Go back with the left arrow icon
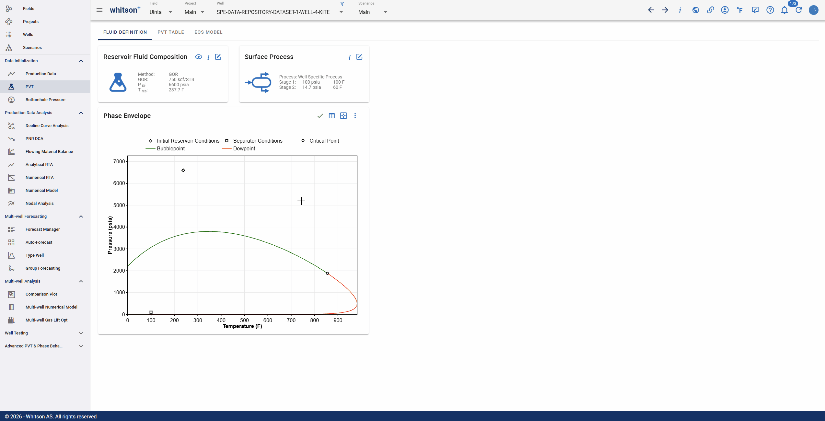Screen dimensions: 825x421 pyautogui.click(x=651, y=10)
